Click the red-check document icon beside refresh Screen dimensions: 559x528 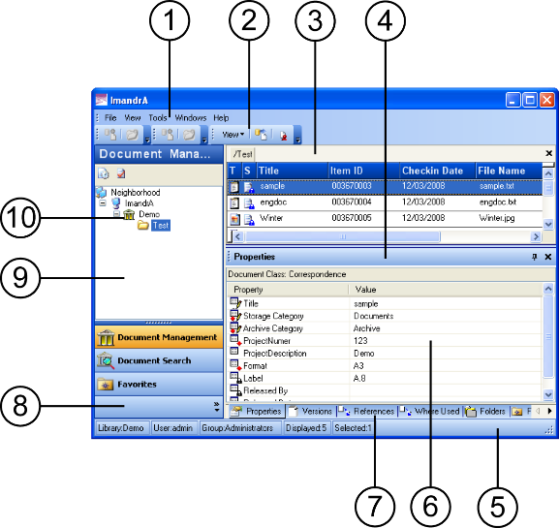click(121, 173)
